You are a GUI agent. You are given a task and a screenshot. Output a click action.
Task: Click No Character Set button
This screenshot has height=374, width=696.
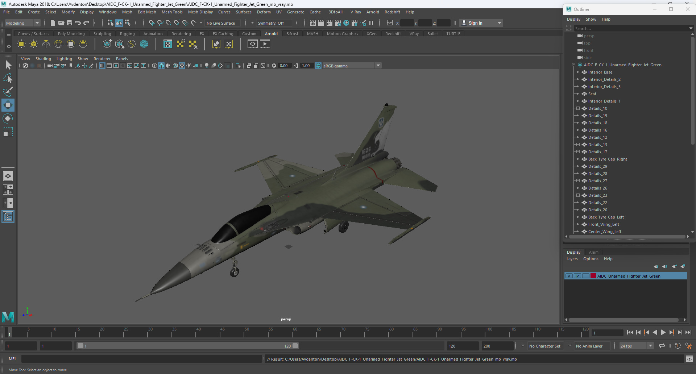pyautogui.click(x=544, y=346)
